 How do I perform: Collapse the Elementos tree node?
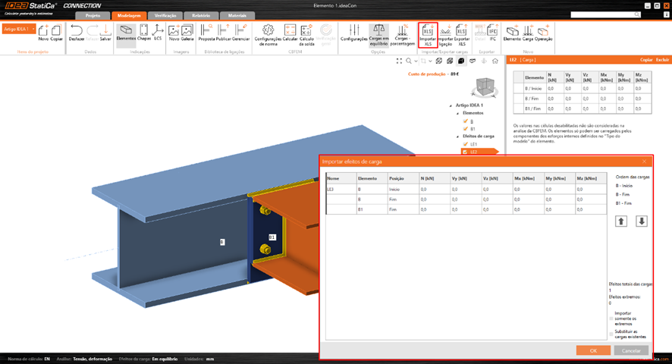458,113
